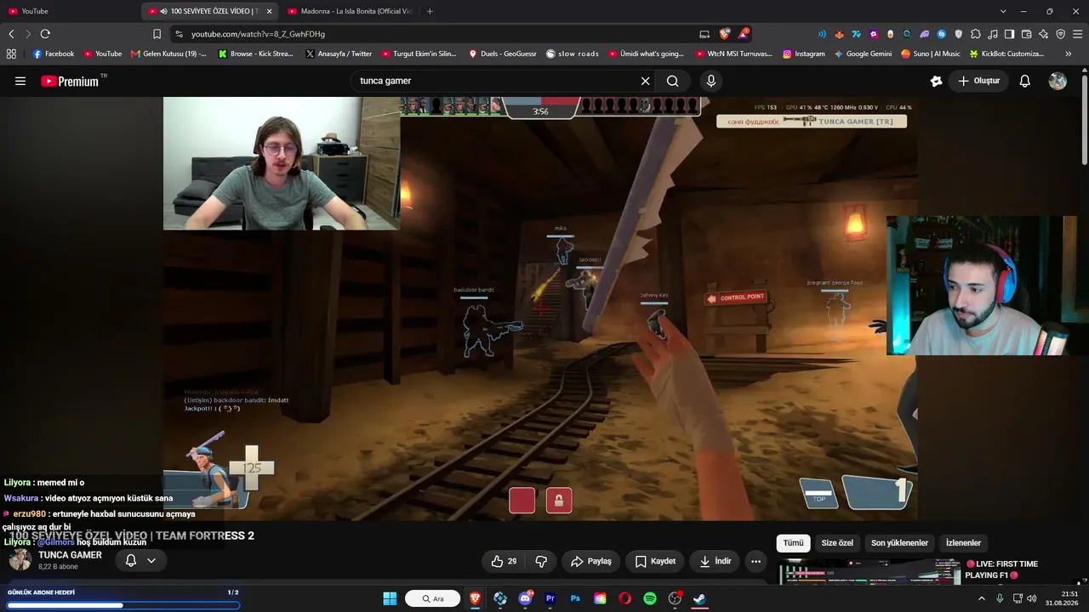1089x612 pixels.
Task: Go back to previous page
Action: 11,34
